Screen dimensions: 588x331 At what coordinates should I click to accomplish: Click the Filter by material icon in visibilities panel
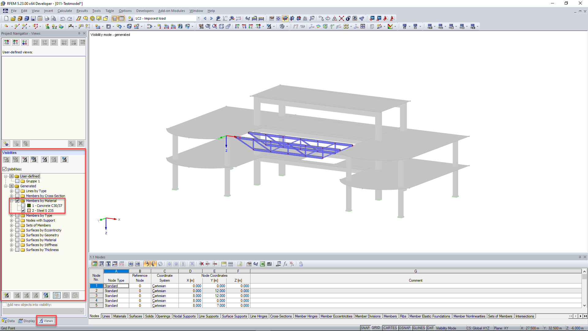[54, 159]
